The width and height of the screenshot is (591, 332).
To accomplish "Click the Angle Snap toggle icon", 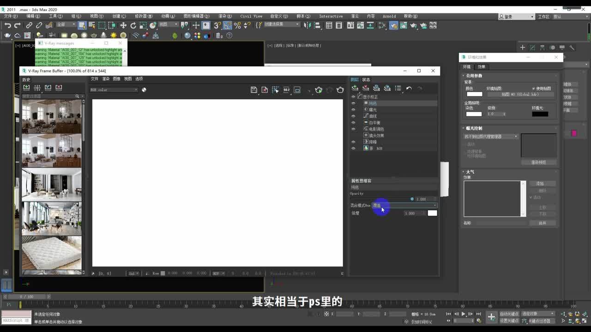I will [x=227, y=25].
